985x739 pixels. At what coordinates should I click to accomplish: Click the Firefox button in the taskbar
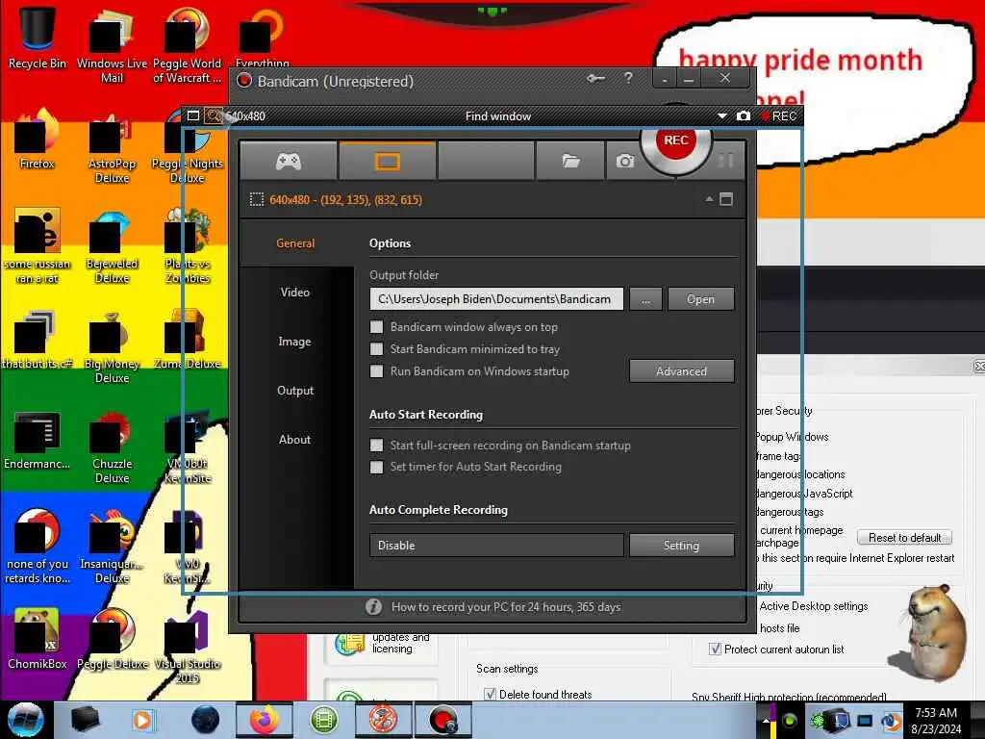[264, 720]
